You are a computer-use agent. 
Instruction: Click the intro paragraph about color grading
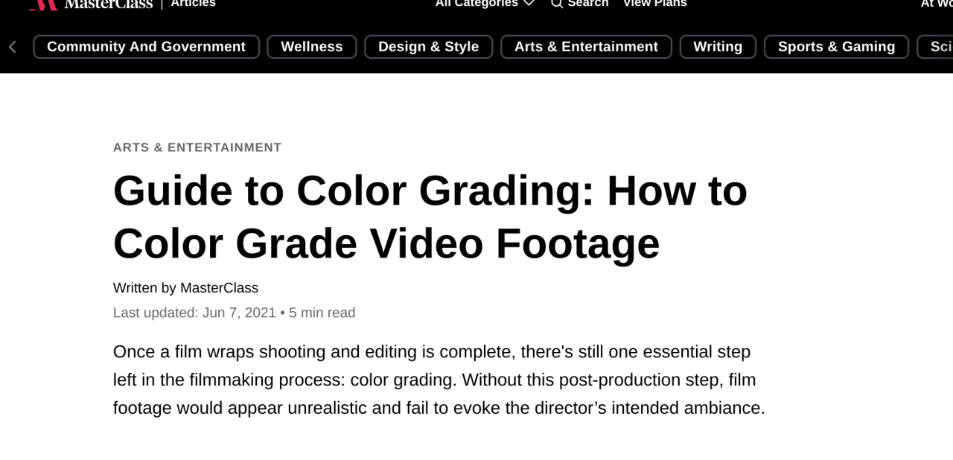439,380
